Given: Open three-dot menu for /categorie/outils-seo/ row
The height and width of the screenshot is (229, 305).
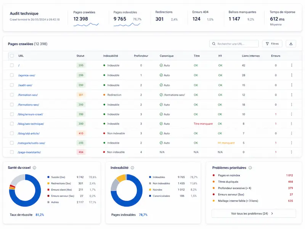Looking at the screenshot, I should point(291,143).
